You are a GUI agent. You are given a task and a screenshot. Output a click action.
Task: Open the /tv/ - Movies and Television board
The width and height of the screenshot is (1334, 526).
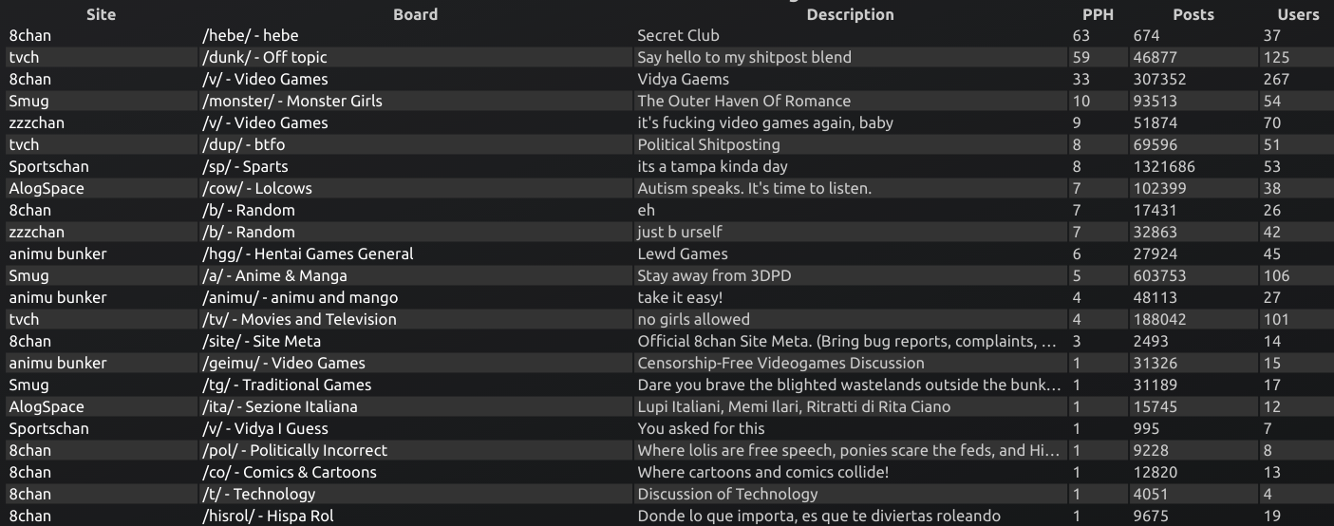pos(299,319)
